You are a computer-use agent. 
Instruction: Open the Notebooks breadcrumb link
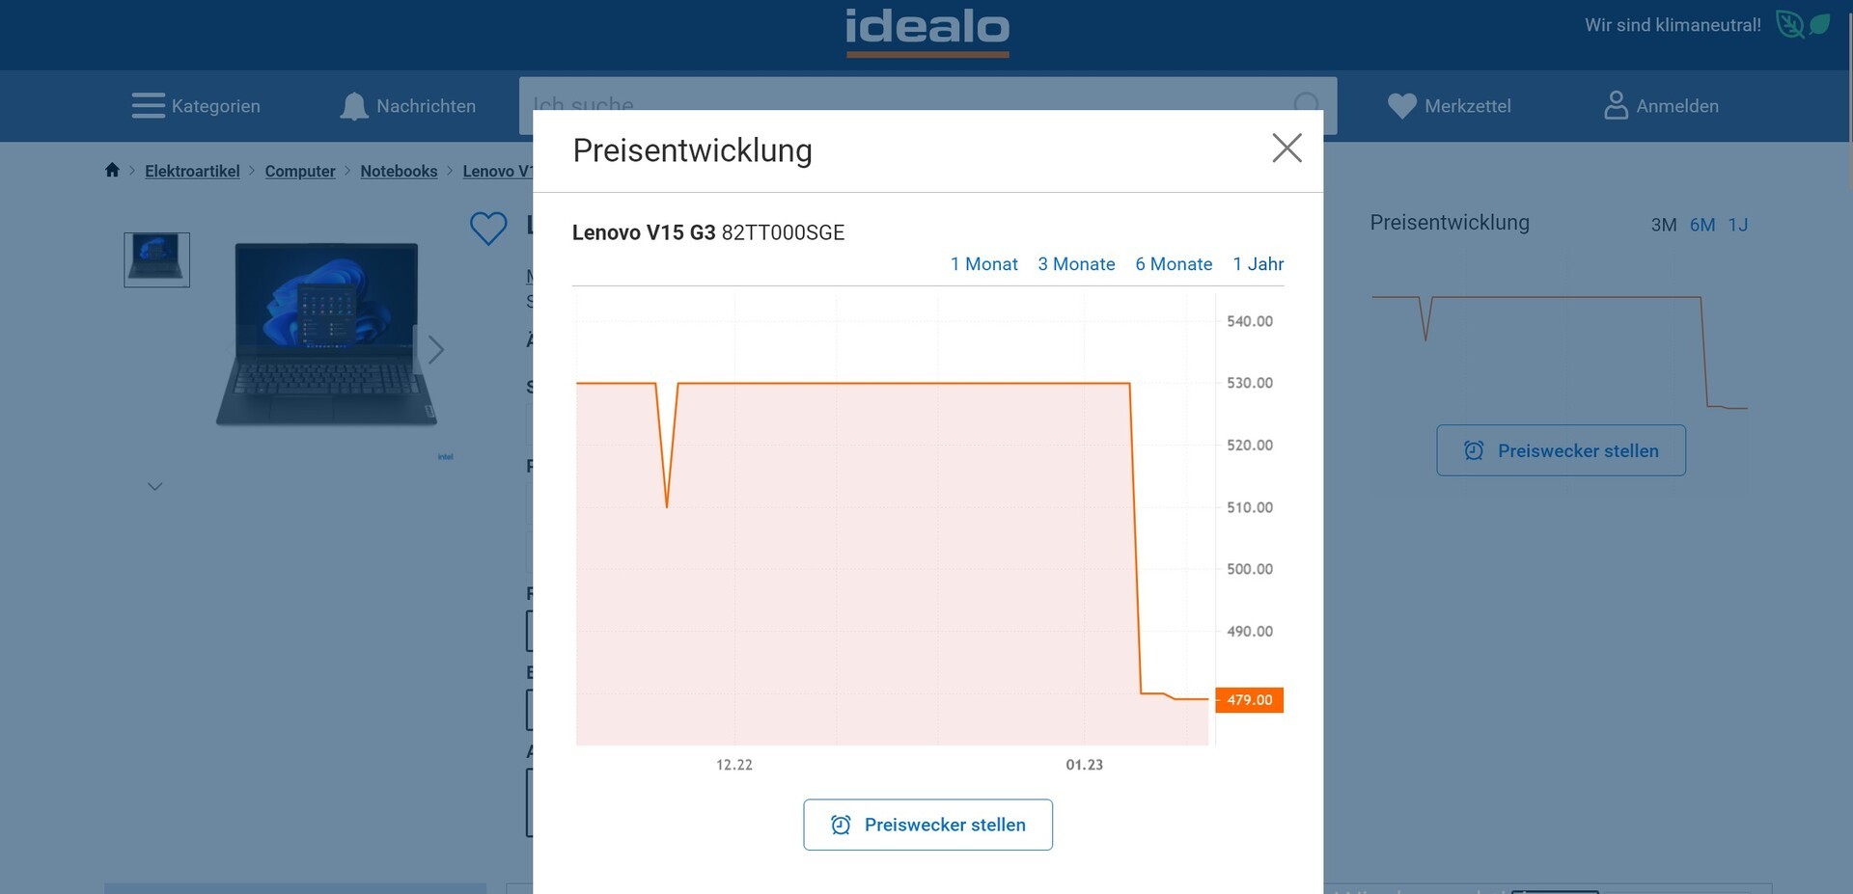399,171
